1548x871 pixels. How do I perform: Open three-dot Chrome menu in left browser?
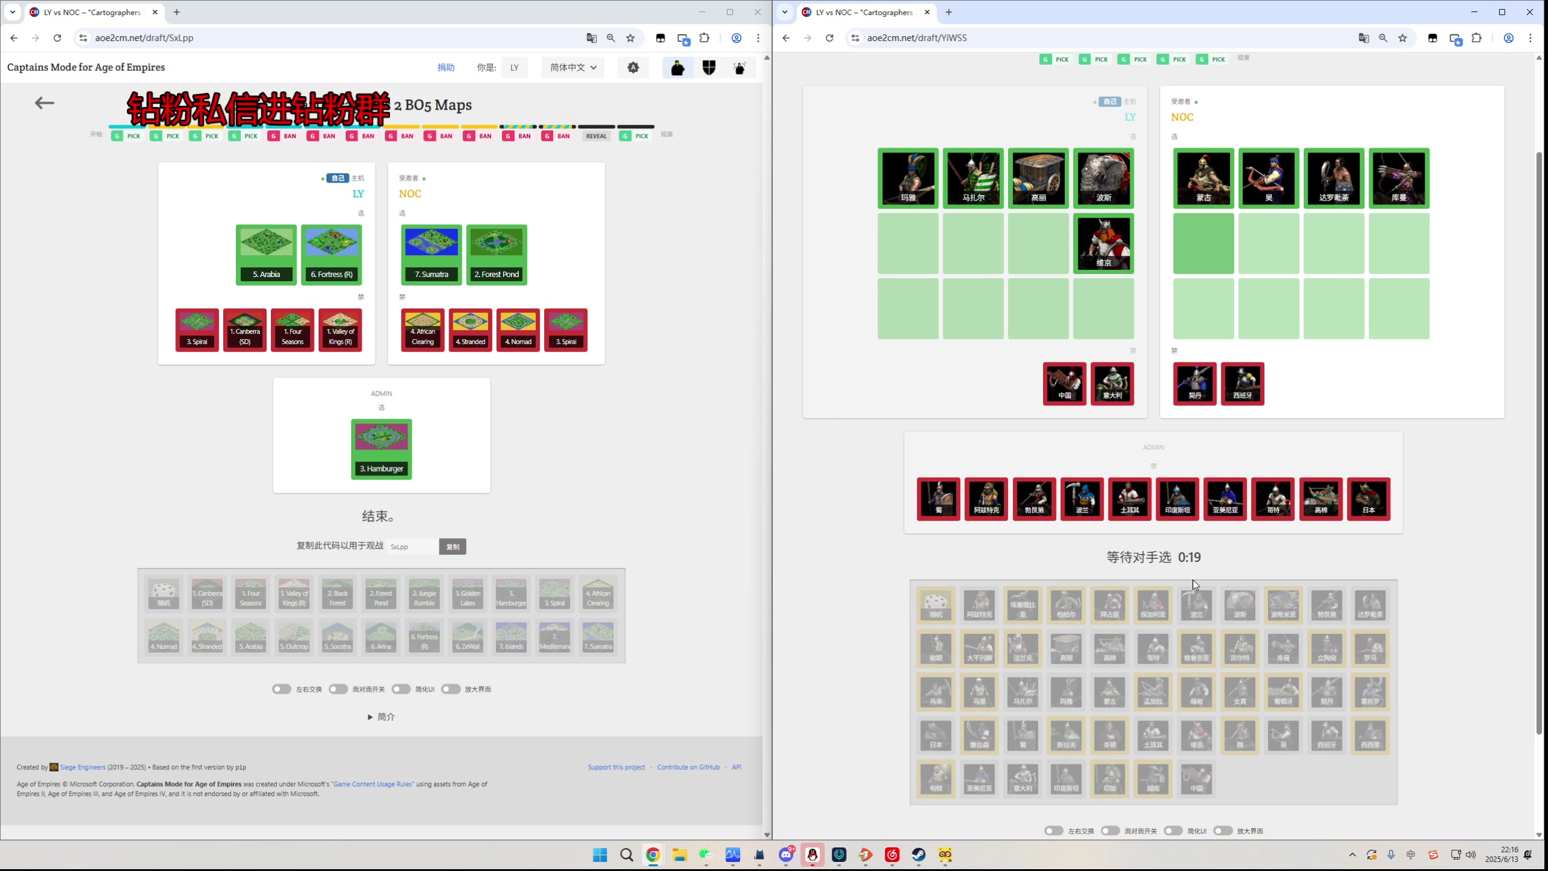758,38
